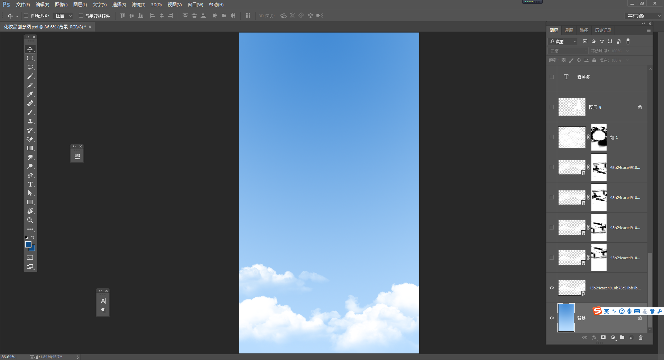Image resolution: width=664 pixels, height=360 pixels.
Task: Open the tool preset picker arrow
Action: coord(17,16)
